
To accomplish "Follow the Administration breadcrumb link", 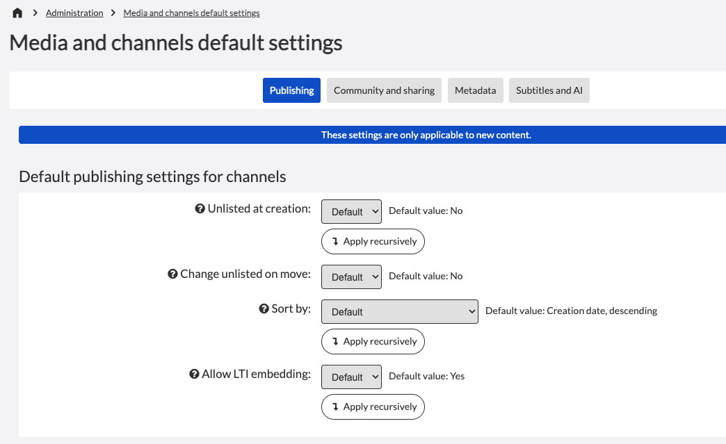I will pos(74,13).
